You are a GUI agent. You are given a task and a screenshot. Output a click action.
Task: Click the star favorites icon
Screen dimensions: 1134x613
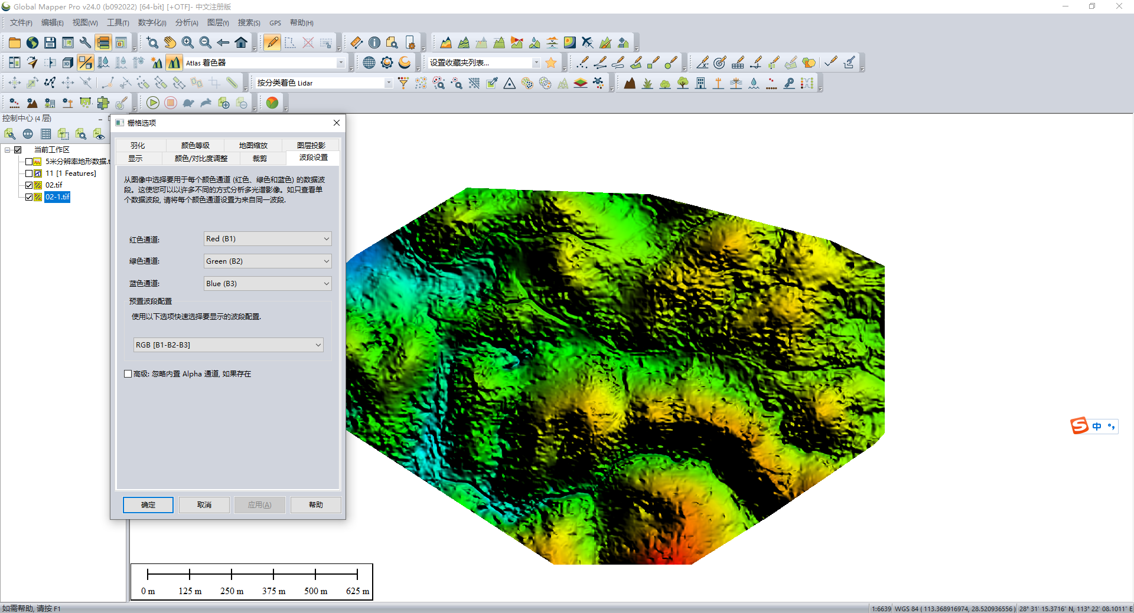pyautogui.click(x=551, y=63)
